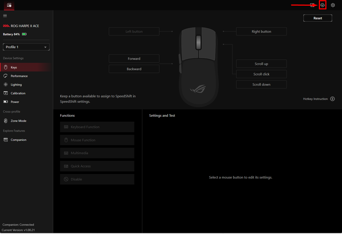This screenshot has height=234, width=342.
Task: Choose Multimedia from Functions list
Action: click(97, 153)
